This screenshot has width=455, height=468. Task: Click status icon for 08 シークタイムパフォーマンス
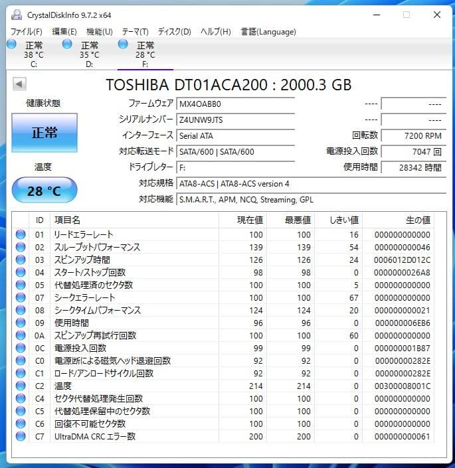coord(21,310)
